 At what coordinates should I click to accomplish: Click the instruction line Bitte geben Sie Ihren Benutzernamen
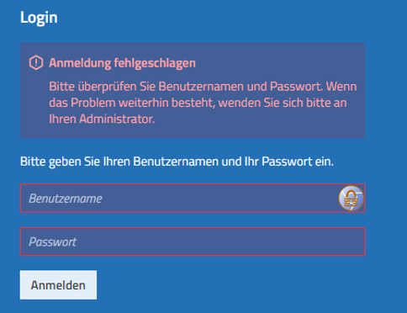tap(177, 162)
